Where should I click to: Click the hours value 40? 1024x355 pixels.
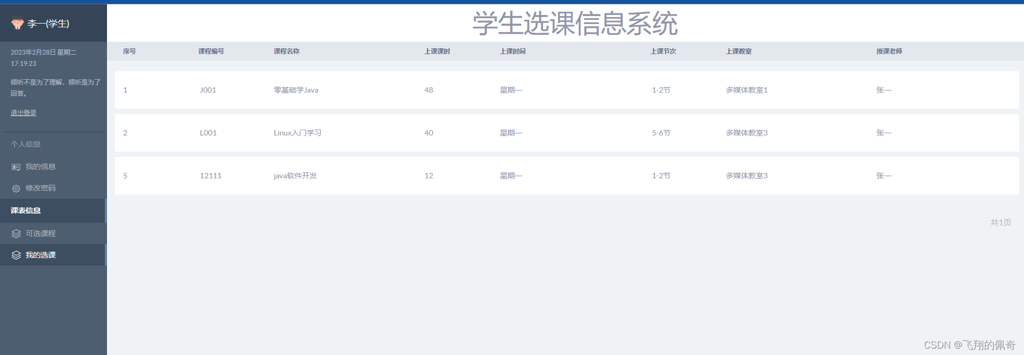tap(429, 133)
